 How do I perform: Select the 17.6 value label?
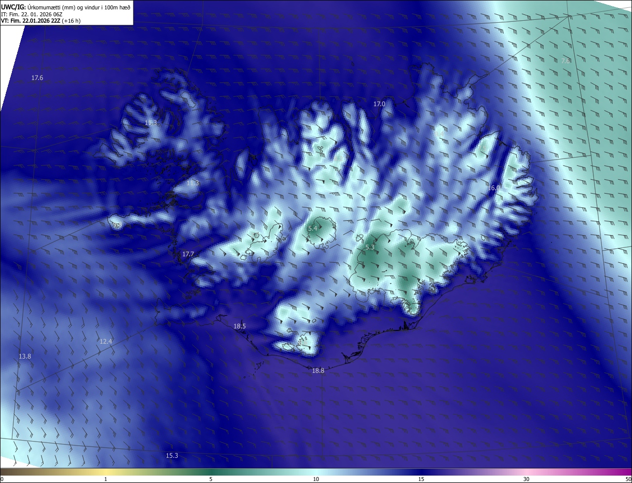point(37,78)
